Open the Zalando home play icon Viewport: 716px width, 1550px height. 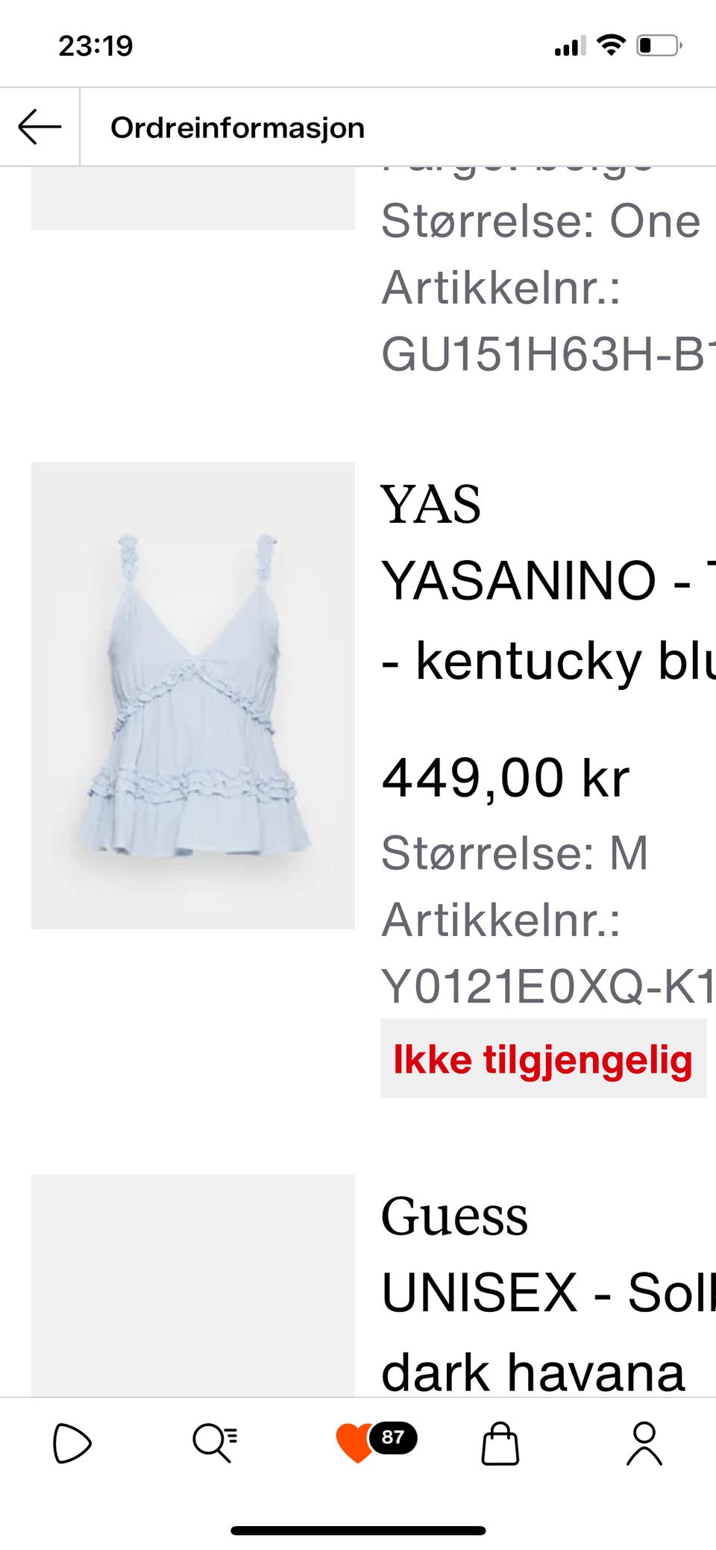click(72, 1443)
